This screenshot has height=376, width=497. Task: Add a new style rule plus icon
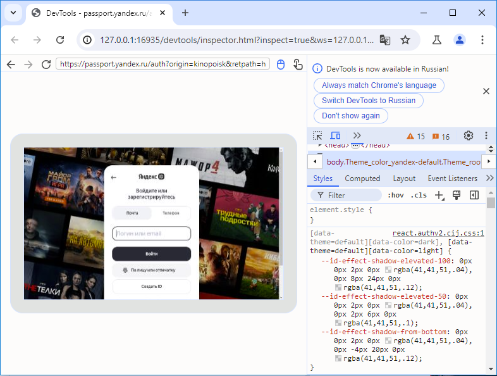(x=439, y=195)
